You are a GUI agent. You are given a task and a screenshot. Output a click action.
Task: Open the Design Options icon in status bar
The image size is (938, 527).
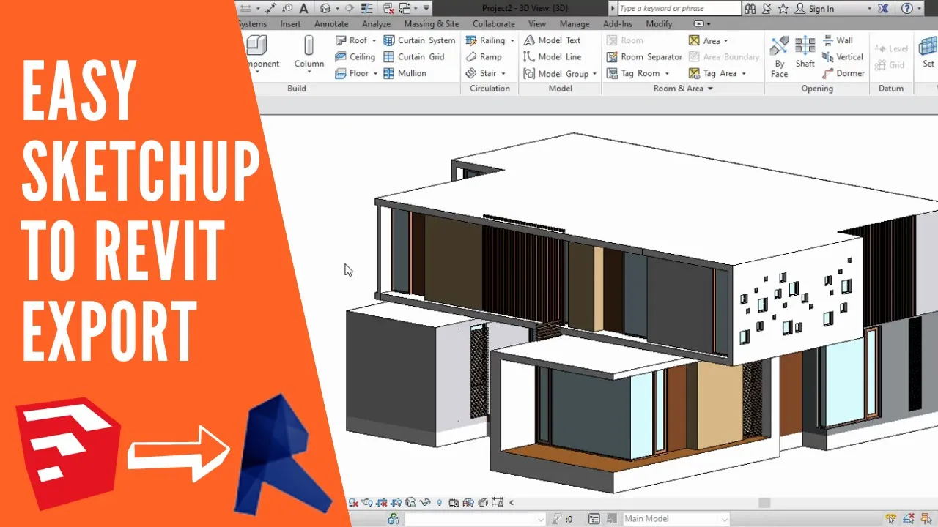click(x=594, y=519)
